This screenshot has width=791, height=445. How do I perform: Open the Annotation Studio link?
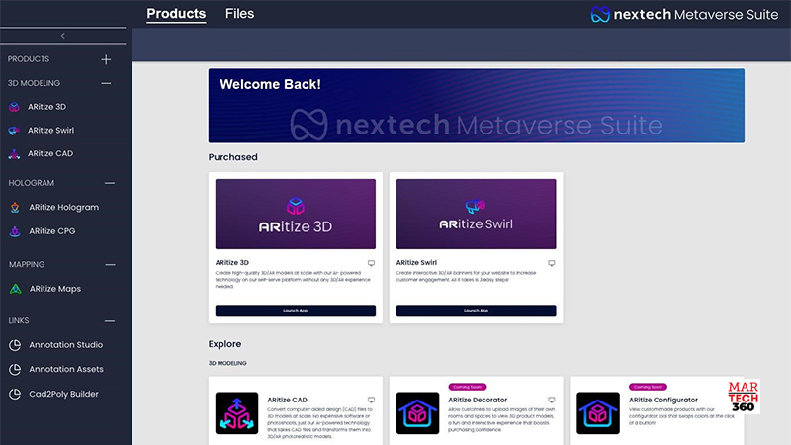(66, 345)
